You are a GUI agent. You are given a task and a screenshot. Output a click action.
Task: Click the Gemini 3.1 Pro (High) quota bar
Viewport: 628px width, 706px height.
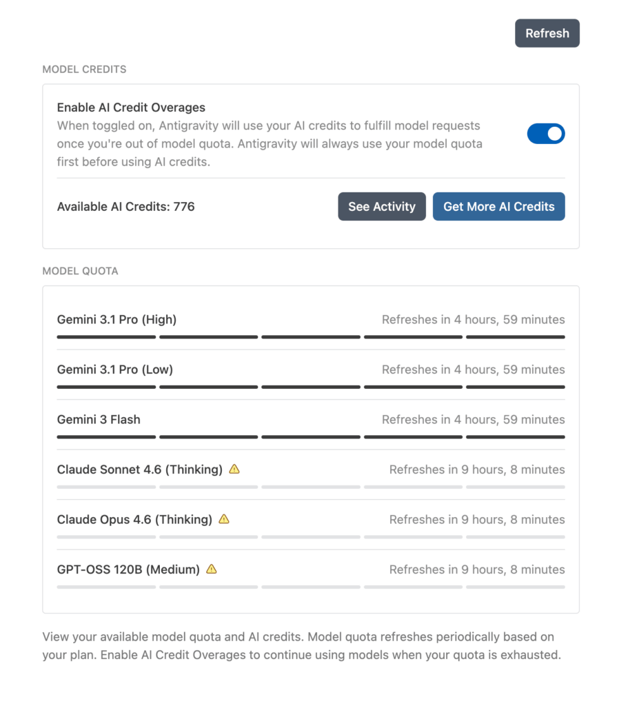coord(310,337)
